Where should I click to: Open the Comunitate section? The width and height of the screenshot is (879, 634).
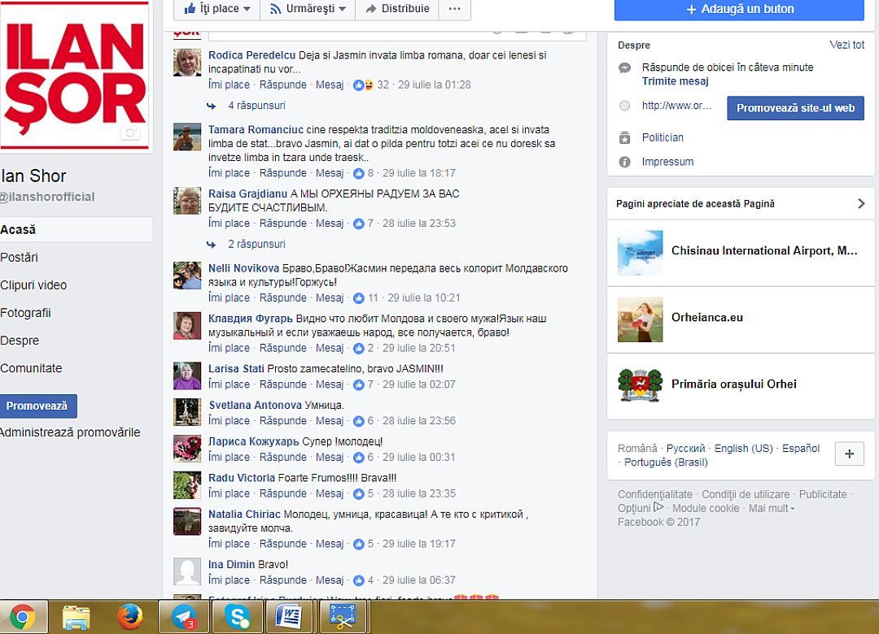click(31, 368)
